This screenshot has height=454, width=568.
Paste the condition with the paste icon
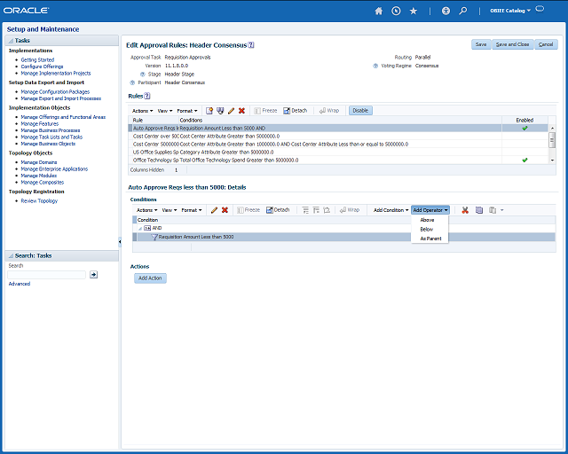point(493,210)
